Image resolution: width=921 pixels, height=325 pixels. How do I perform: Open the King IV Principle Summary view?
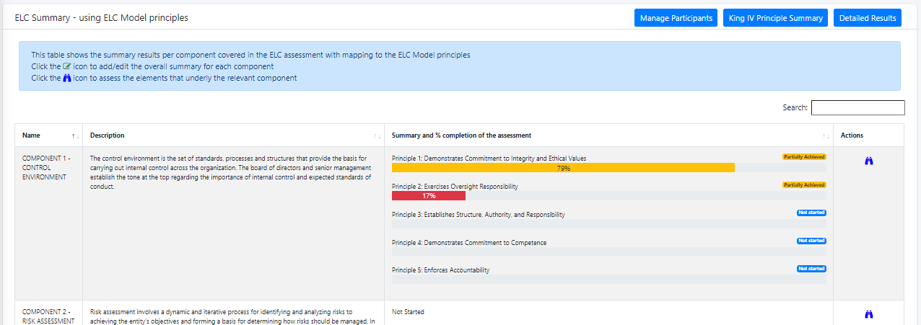tap(776, 18)
